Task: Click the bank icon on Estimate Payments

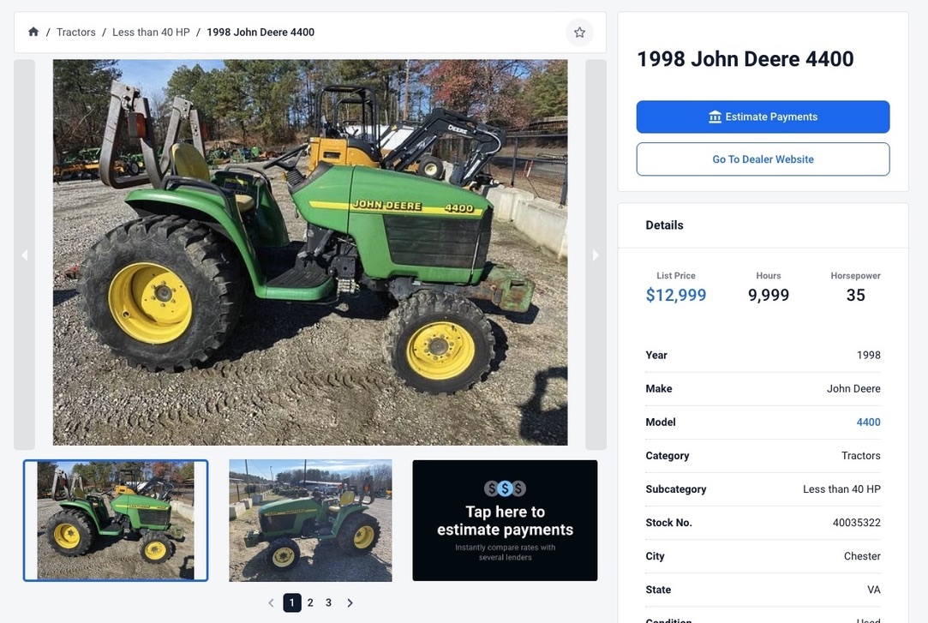Action: 715,117
